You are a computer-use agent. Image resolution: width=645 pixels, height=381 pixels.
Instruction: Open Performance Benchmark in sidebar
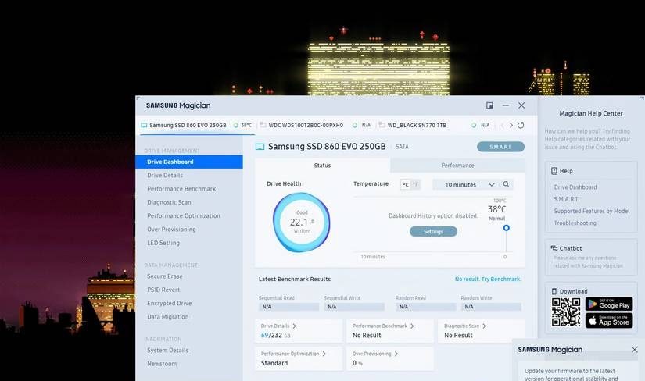click(181, 189)
